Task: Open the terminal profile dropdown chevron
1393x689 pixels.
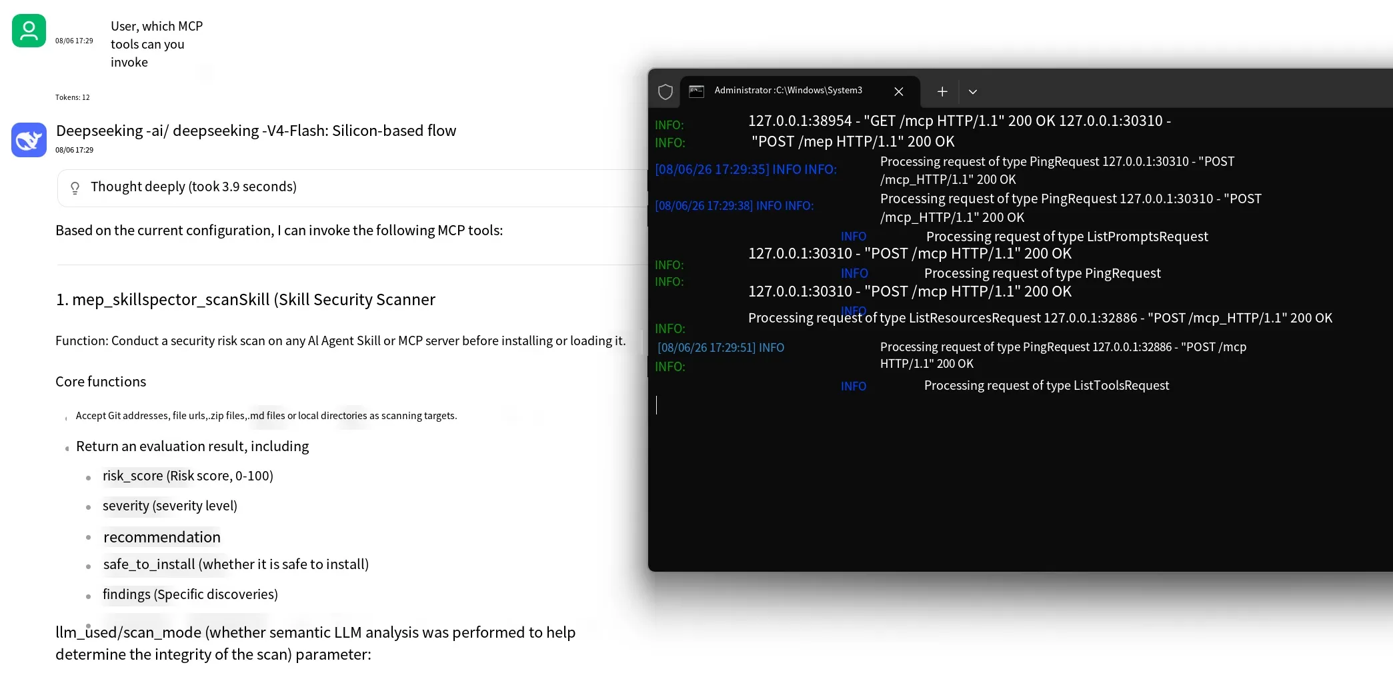Action: (972, 92)
